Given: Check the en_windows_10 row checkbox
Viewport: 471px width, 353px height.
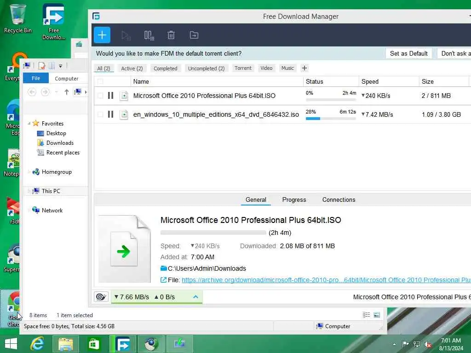Looking at the screenshot, I should (x=100, y=114).
